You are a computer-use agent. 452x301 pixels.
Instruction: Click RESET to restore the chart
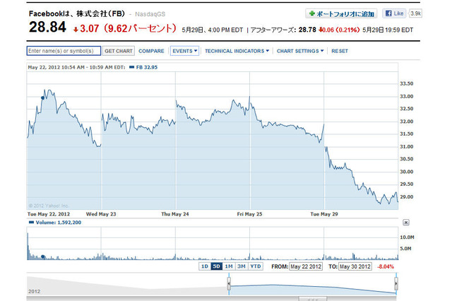(x=340, y=51)
